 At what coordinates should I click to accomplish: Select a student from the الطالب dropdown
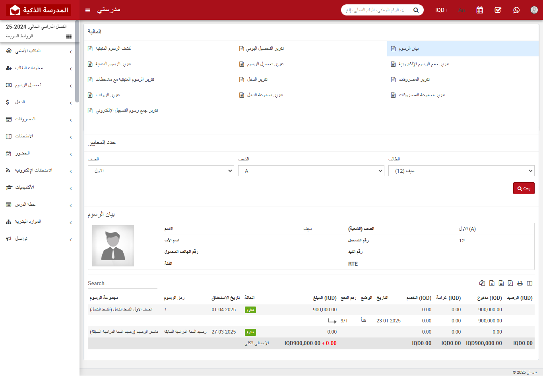click(x=461, y=171)
